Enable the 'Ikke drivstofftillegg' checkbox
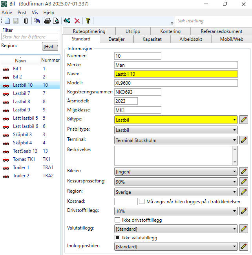 pos(117,220)
